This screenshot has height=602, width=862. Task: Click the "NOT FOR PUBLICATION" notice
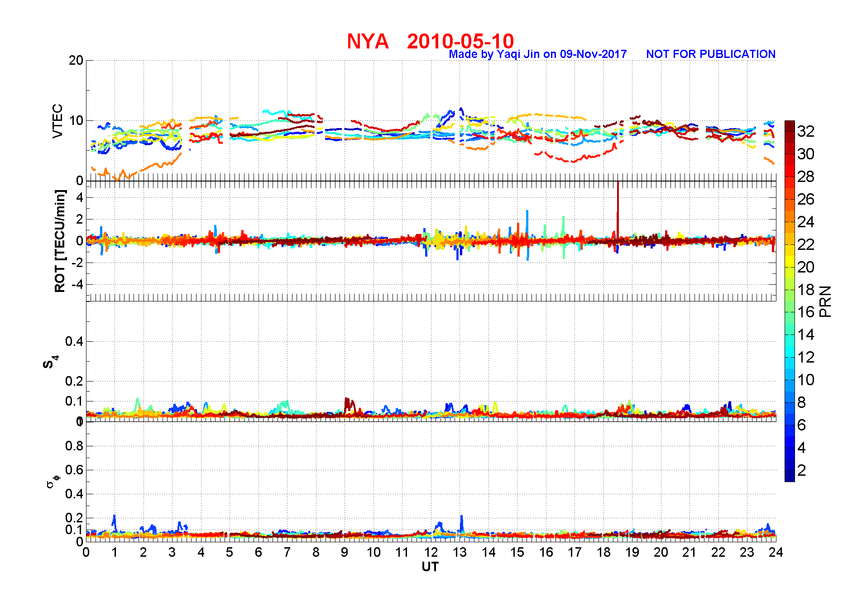pos(711,54)
